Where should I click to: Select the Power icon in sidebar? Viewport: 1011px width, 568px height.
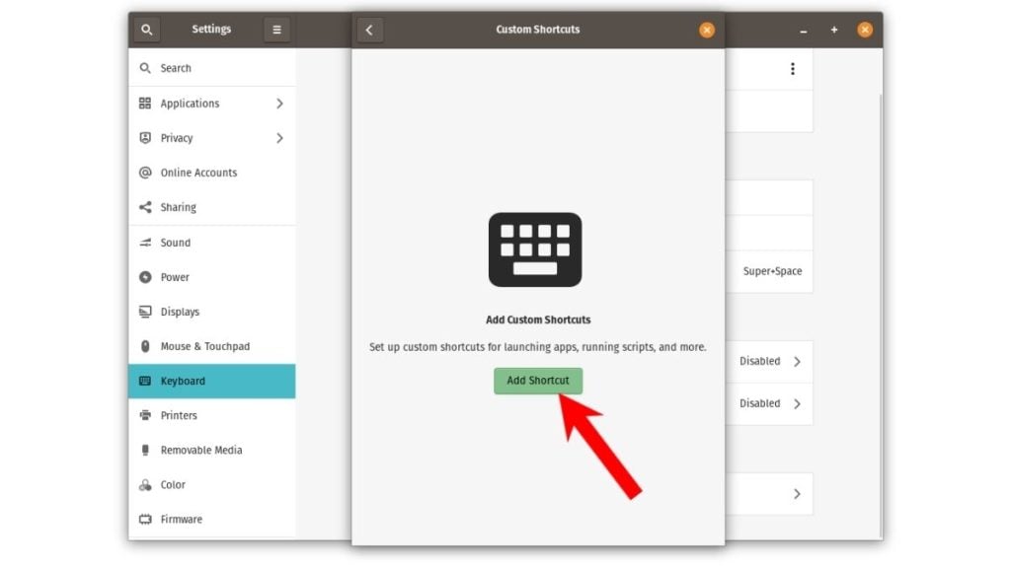(x=145, y=277)
